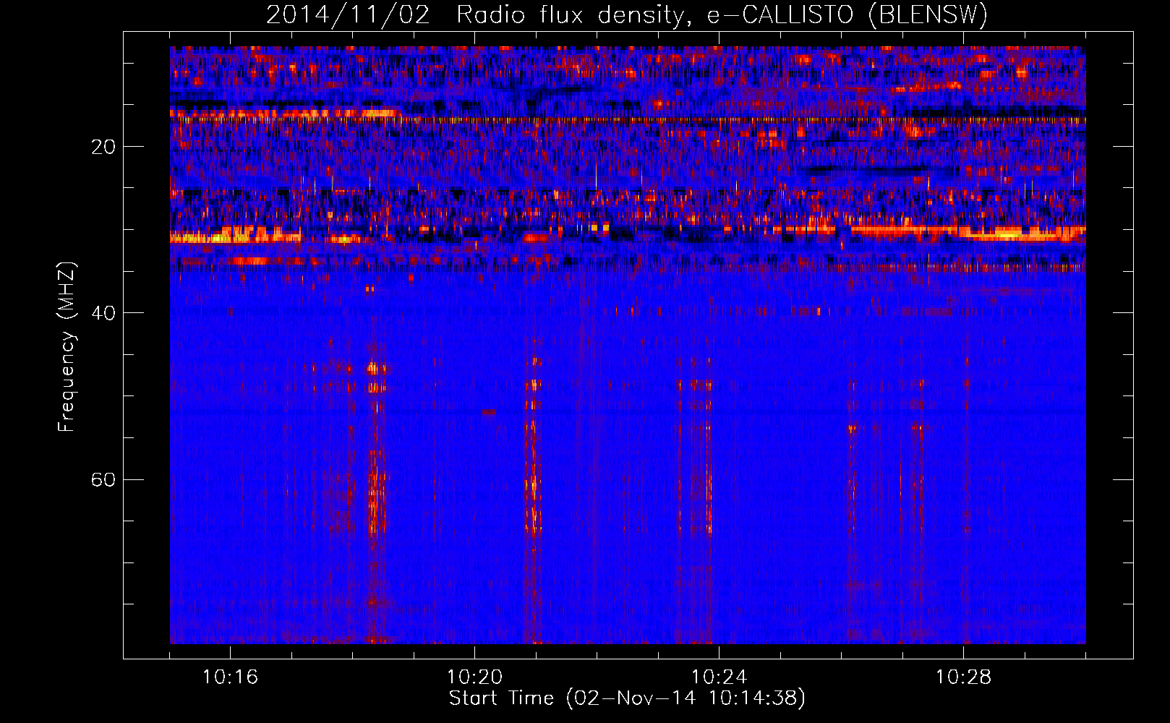Click the 60 frequency tick label
This screenshot has width=1170, height=723.
click(104, 479)
